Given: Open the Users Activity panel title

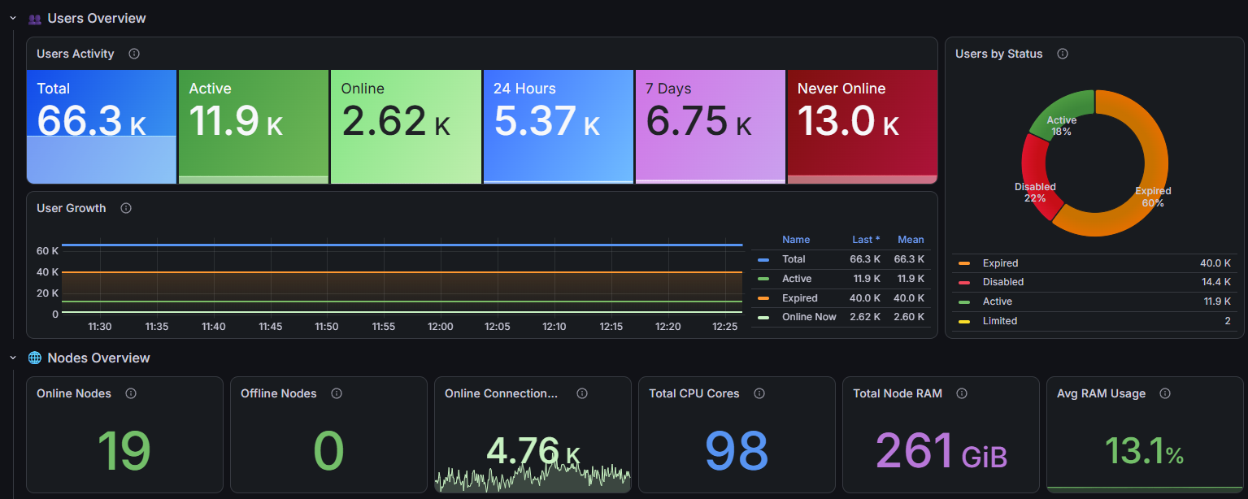Looking at the screenshot, I should [x=76, y=54].
